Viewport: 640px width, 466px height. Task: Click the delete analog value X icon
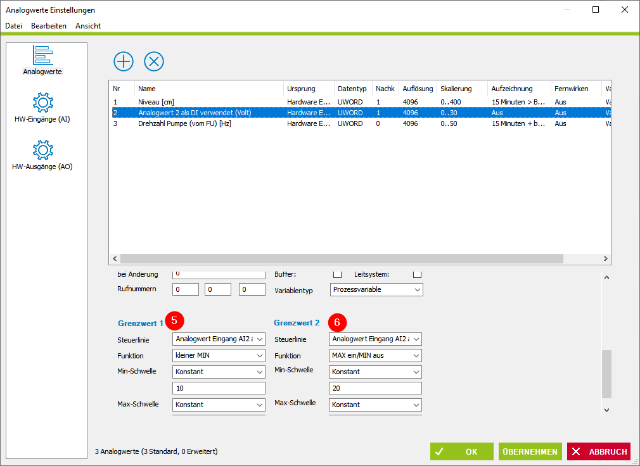tap(154, 61)
